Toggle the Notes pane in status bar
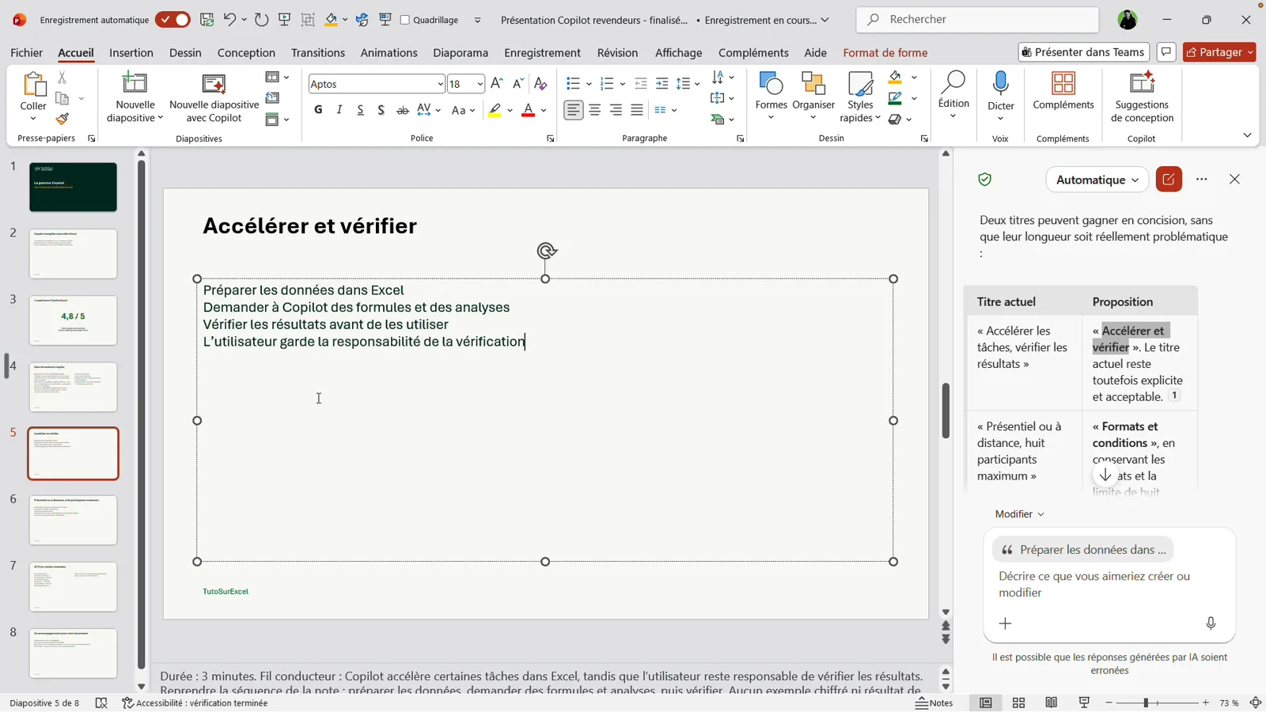This screenshot has width=1266, height=712. point(934,703)
